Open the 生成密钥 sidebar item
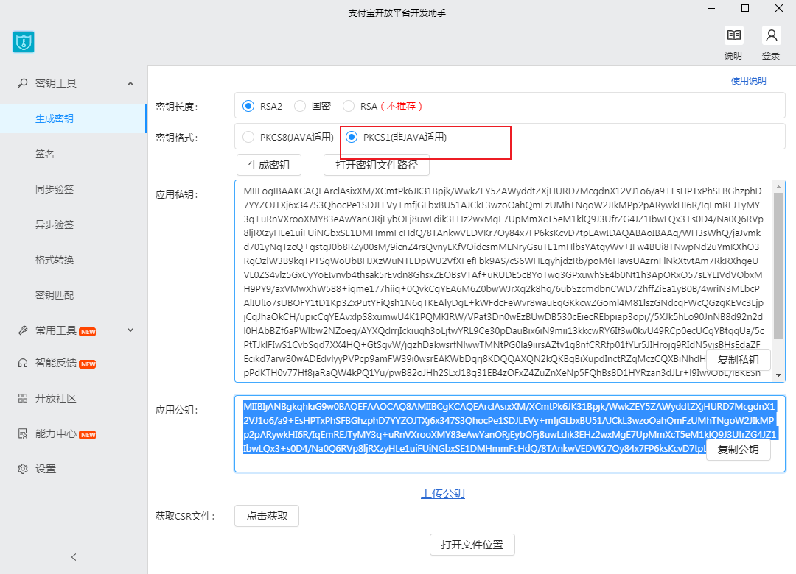 [74, 118]
